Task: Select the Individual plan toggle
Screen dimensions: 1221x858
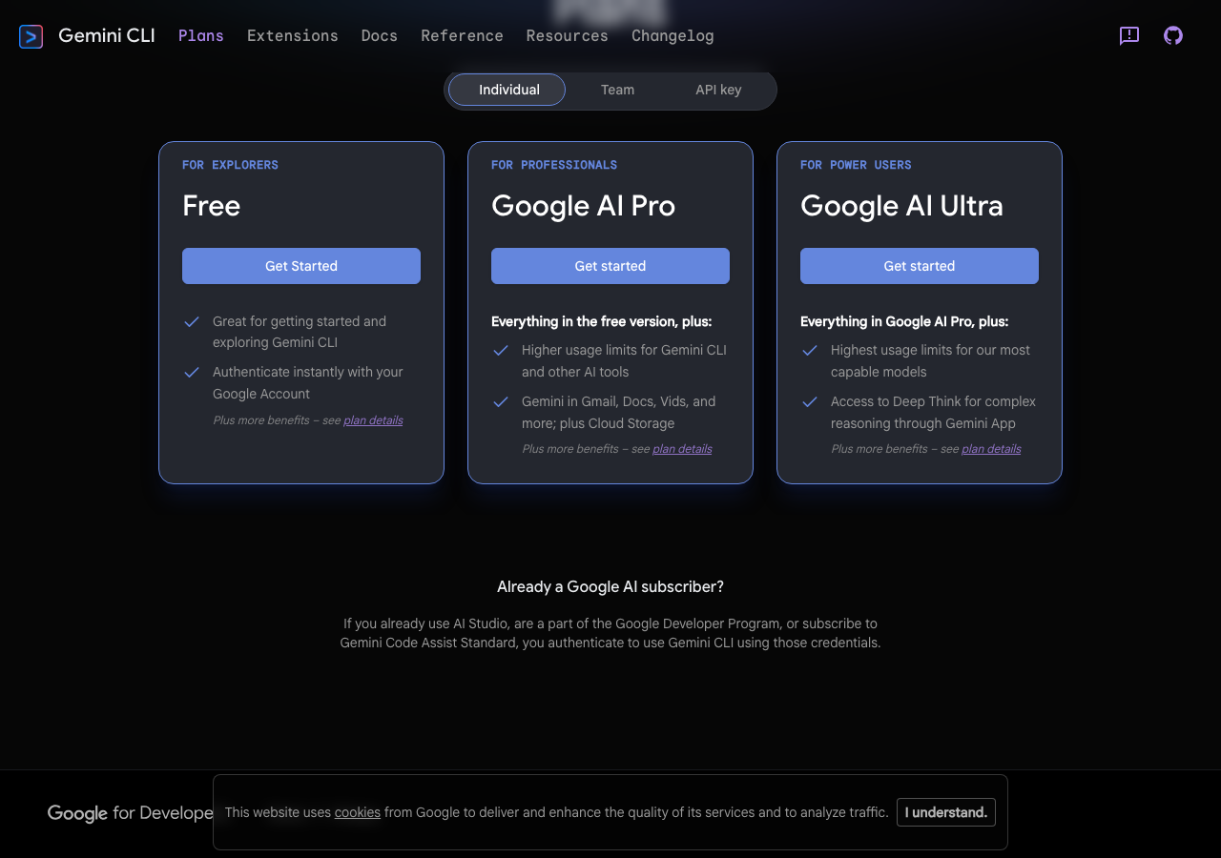Action: pyautogui.click(x=507, y=90)
